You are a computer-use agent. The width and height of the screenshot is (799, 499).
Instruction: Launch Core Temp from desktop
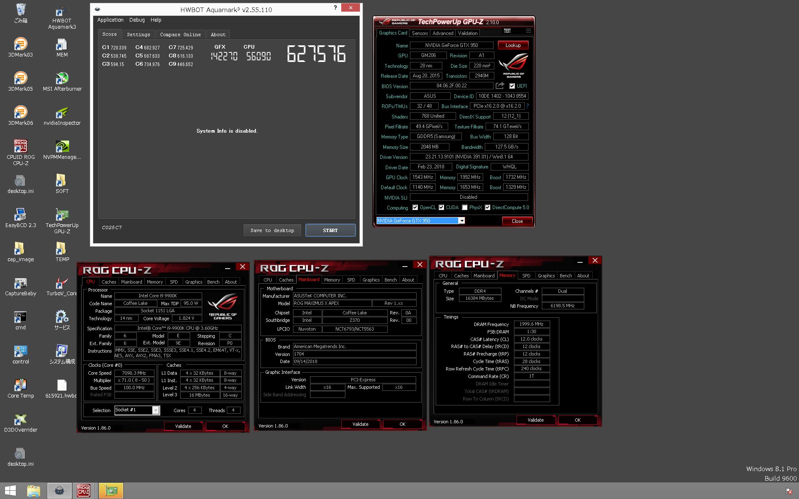[x=20, y=388]
